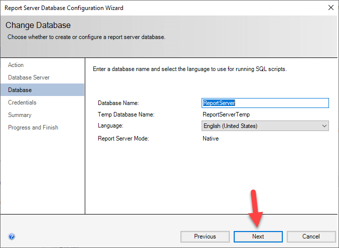
Task: Click the Change Database heading
Action: click(x=38, y=25)
